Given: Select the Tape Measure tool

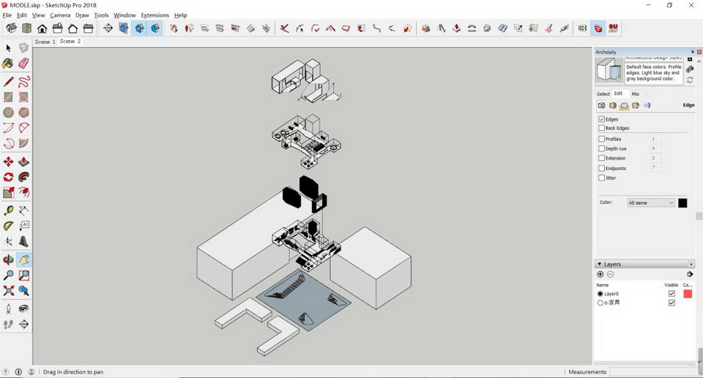Looking at the screenshot, I should point(8,210).
